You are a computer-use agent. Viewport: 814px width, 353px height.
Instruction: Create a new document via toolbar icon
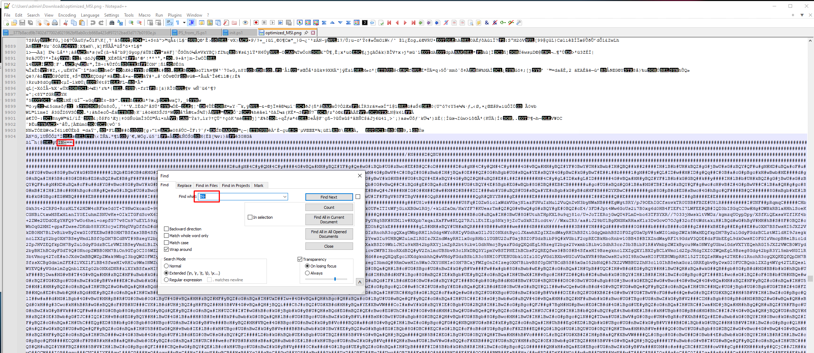[6, 23]
